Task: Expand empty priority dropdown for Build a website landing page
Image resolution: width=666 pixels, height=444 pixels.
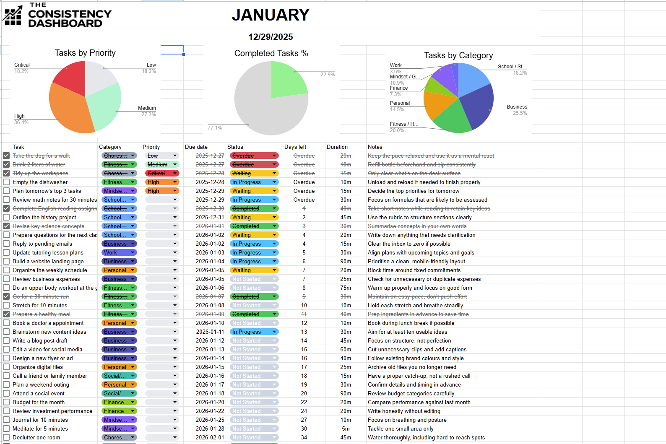Action: tap(175, 261)
